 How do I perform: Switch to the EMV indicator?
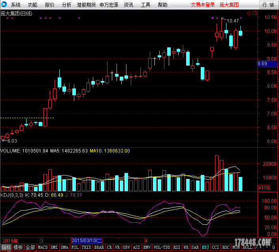[x=147, y=247]
